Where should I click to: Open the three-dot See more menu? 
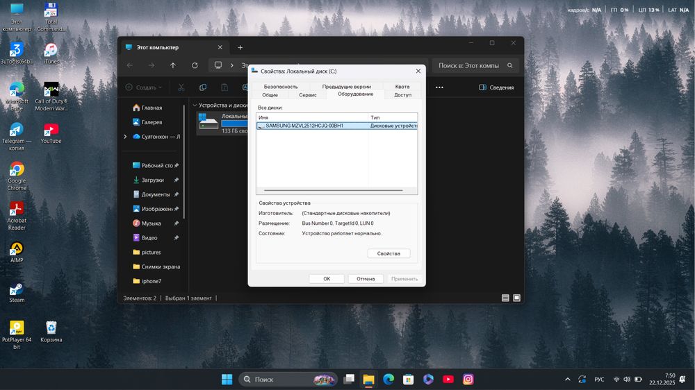click(439, 87)
